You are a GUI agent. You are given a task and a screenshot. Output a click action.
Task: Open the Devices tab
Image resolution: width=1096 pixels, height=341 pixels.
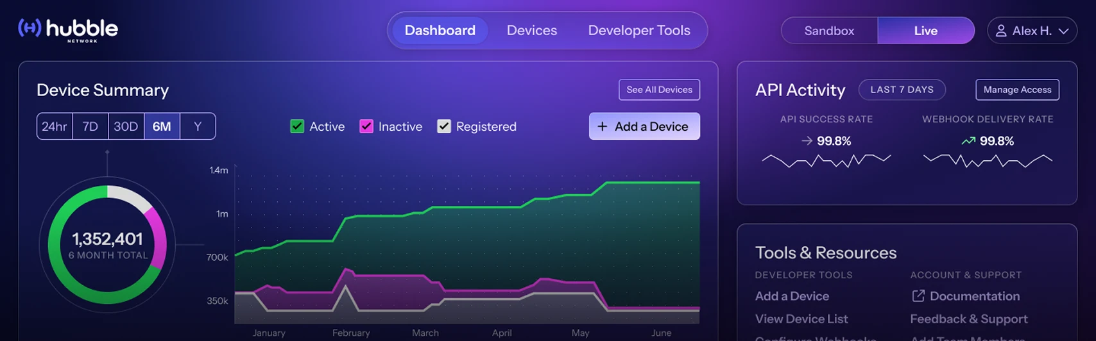532,30
